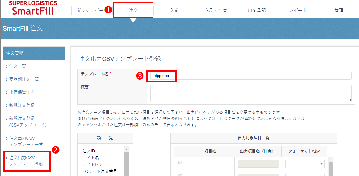Open the 管理 menu
This screenshot has height=176, width=359.
[339, 10]
